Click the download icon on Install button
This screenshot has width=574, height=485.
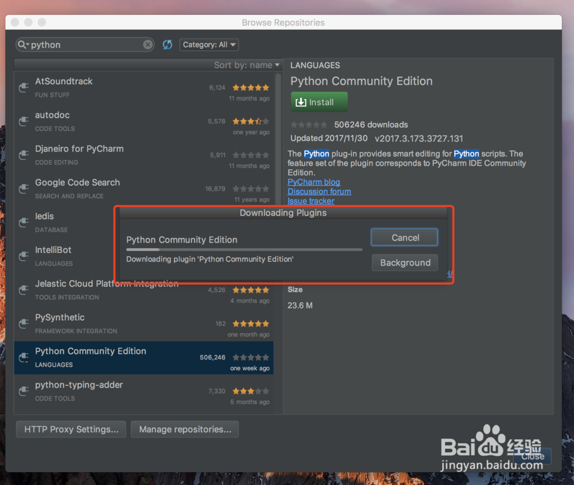[x=301, y=103]
